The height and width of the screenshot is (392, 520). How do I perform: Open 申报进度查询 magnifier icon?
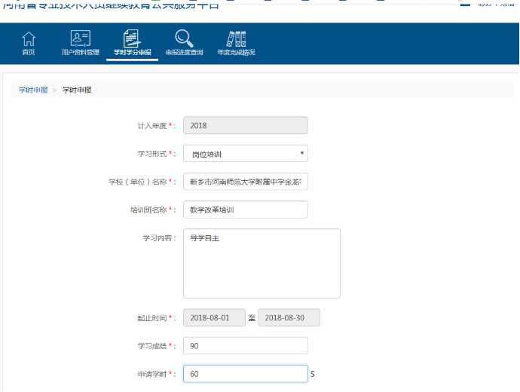point(184,39)
